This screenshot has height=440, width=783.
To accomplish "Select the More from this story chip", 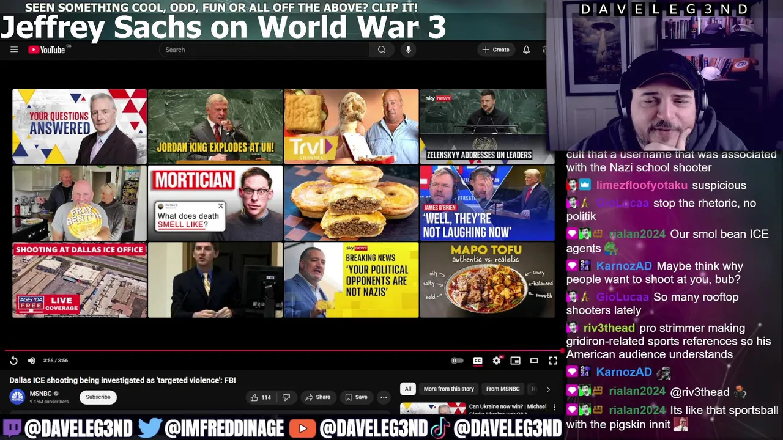I will point(449,389).
